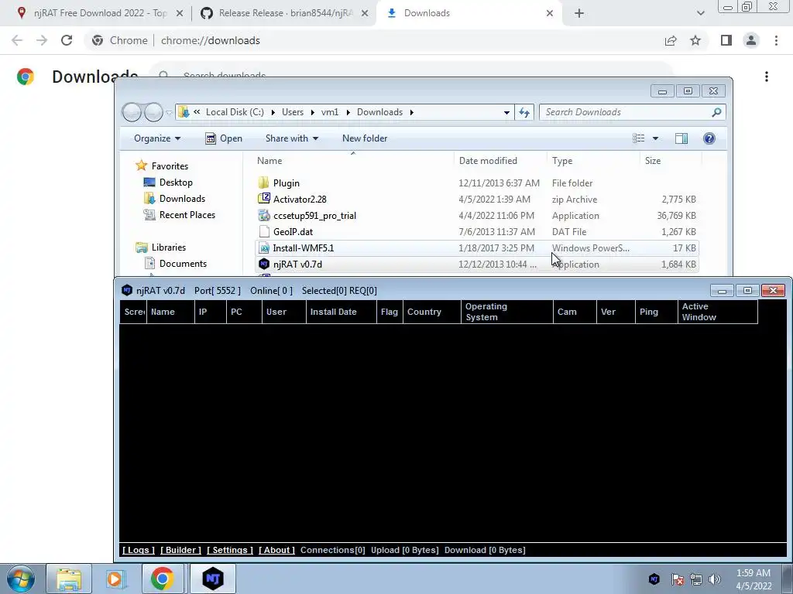Refresh the Explorer Downloads folder
The image size is (793, 594).
pos(524,112)
